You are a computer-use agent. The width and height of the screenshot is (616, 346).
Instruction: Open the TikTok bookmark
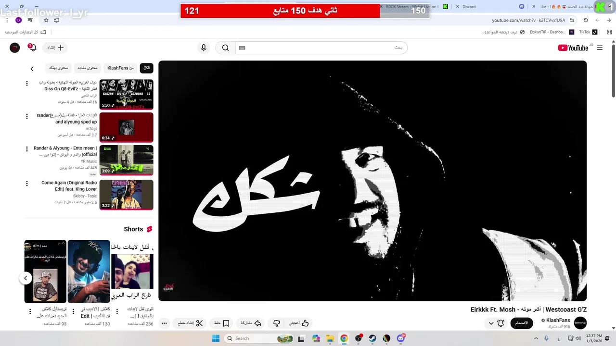coord(588,32)
